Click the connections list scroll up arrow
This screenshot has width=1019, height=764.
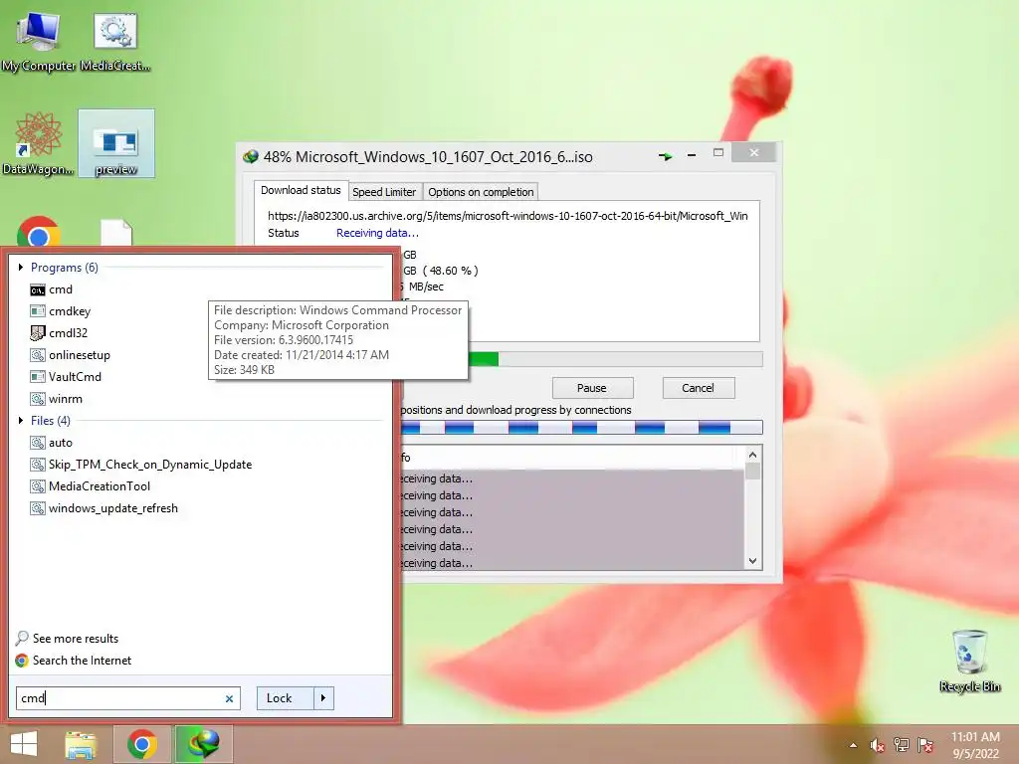752,455
